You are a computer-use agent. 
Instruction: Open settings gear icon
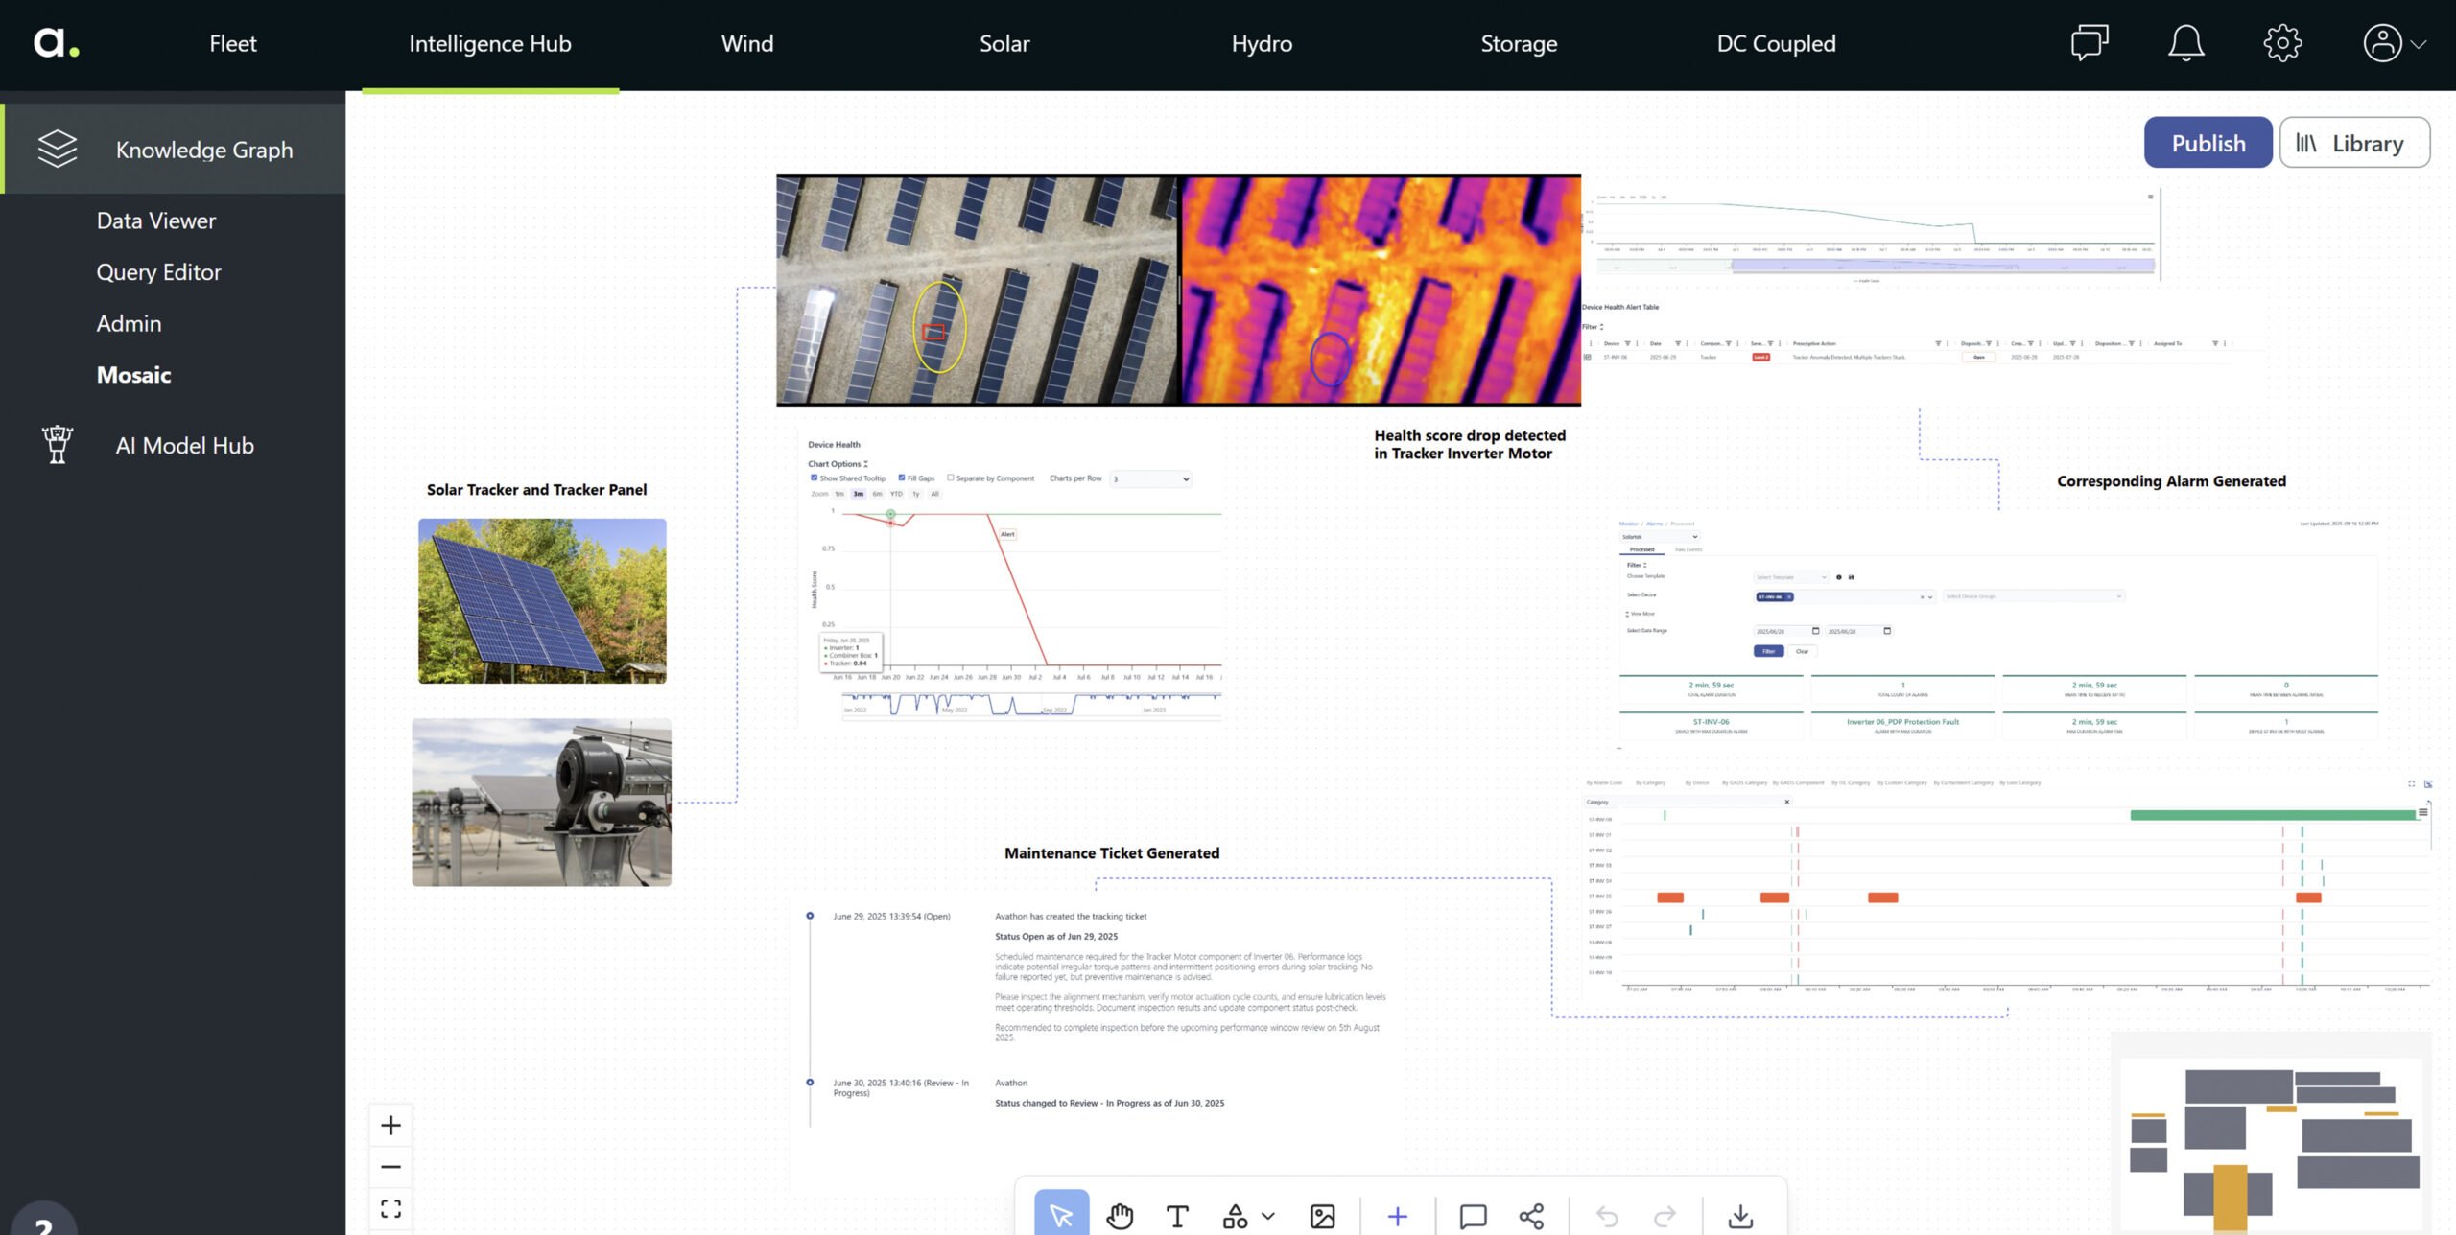point(2281,43)
